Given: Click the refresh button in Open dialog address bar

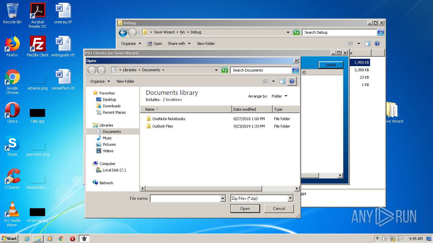Looking at the screenshot, I should (225, 70).
